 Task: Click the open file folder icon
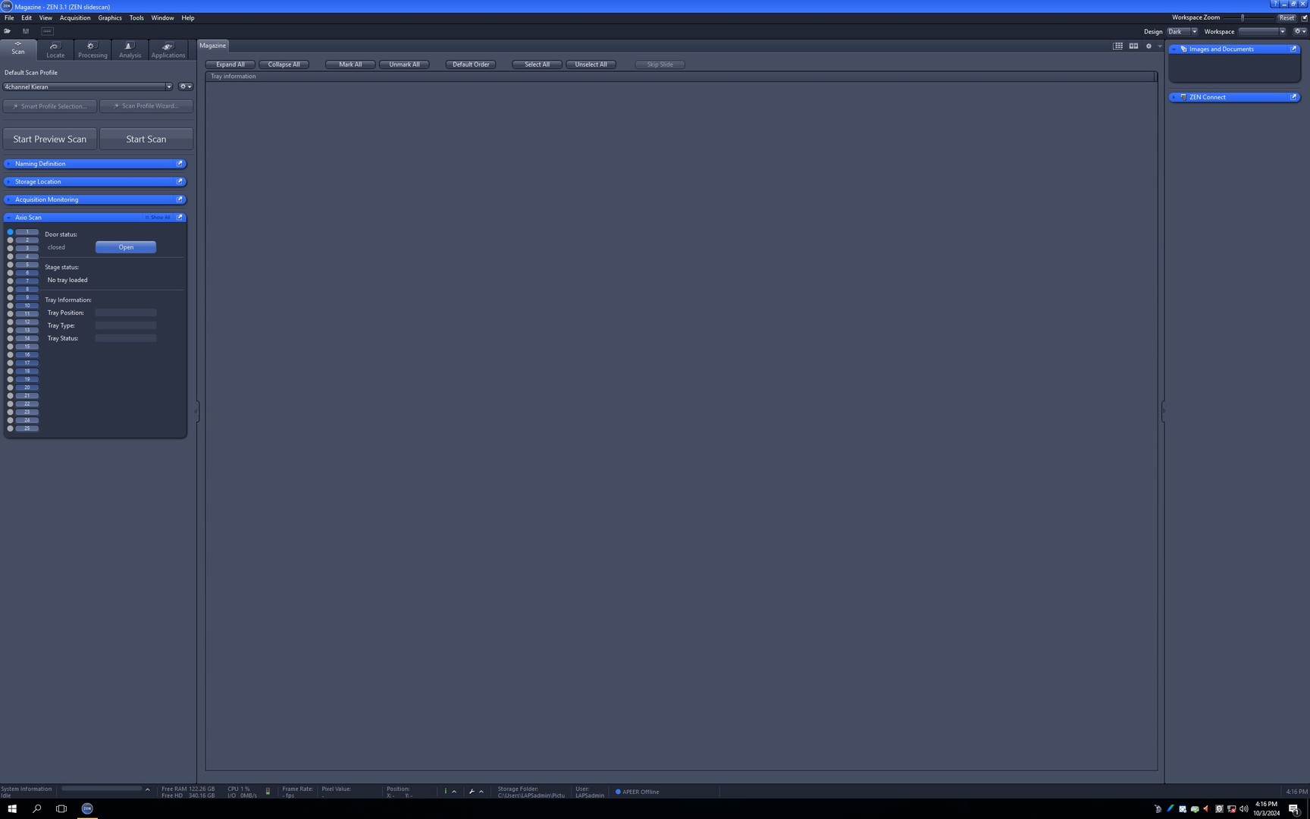(x=7, y=31)
